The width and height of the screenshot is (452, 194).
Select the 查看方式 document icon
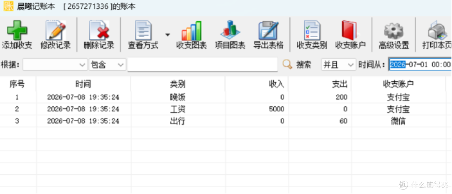[x=143, y=31]
